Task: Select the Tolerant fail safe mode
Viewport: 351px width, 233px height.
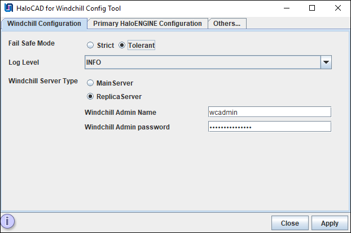Action: coord(122,46)
